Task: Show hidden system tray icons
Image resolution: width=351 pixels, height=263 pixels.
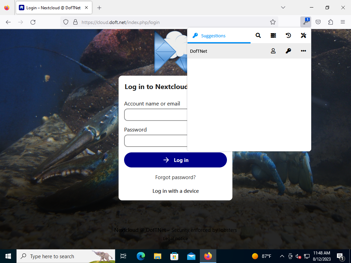Action: [x=282, y=256]
